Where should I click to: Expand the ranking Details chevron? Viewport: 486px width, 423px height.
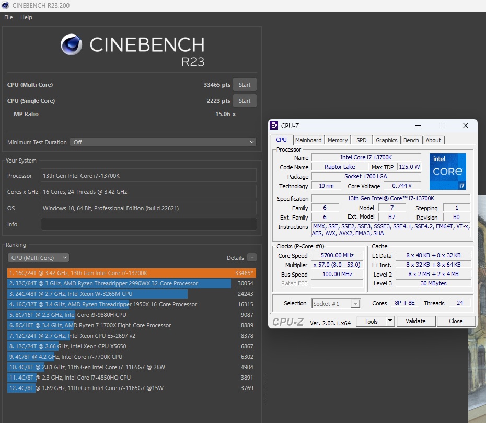pos(252,258)
